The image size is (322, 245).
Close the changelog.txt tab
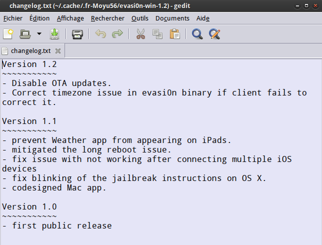point(58,51)
